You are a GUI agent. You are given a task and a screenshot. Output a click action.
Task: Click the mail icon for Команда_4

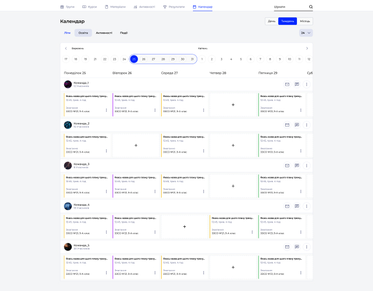pyautogui.click(x=287, y=206)
